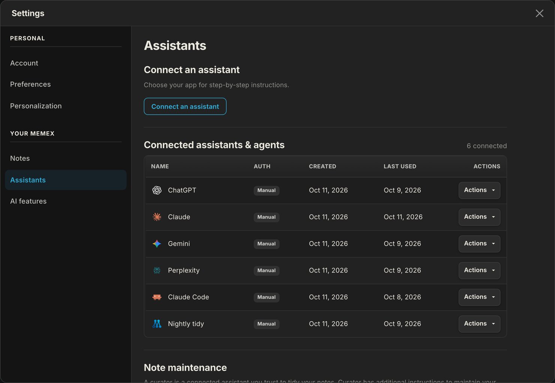The height and width of the screenshot is (383, 555).
Task: Open Actions dropdown for Claude row
Action: [479, 217]
